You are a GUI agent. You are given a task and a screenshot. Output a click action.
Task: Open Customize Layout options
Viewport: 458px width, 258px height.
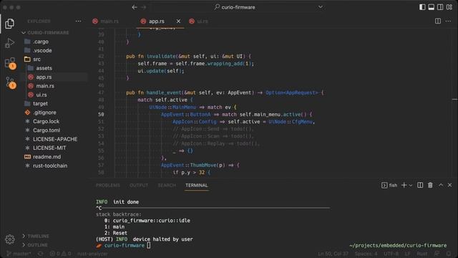[x=449, y=7]
